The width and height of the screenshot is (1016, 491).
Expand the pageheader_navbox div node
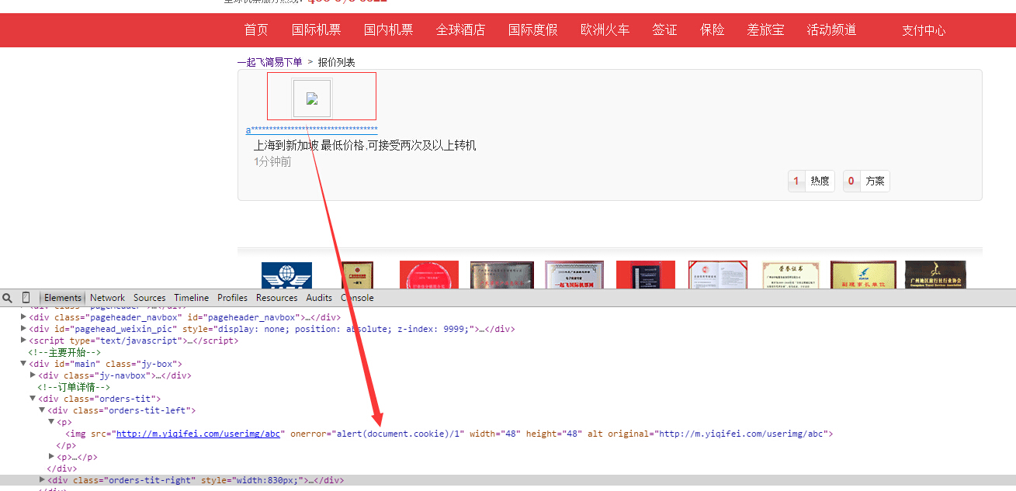23,317
